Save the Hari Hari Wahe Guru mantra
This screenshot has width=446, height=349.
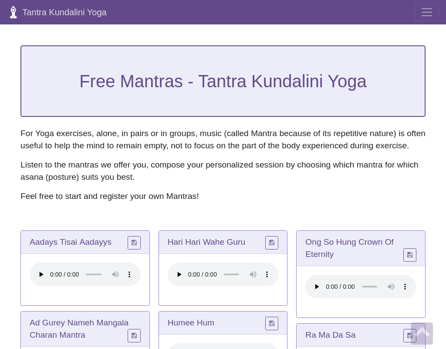click(x=271, y=243)
